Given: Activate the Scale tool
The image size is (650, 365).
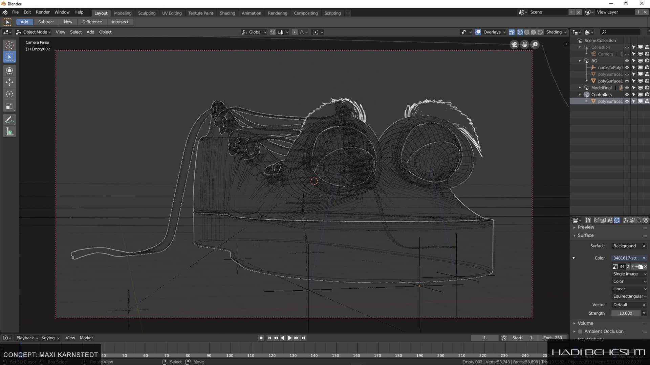Looking at the screenshot, I should [9, 106].
